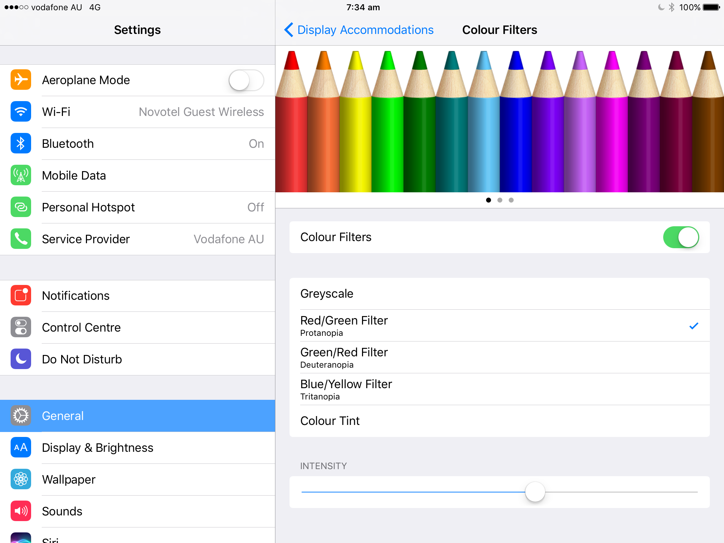This screenshot has height=543, width=724.
Task: Tap the pink Sounds speaker icon
Action: tap(21, 511)
